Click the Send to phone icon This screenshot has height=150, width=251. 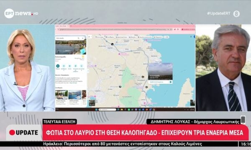(76, 66)
